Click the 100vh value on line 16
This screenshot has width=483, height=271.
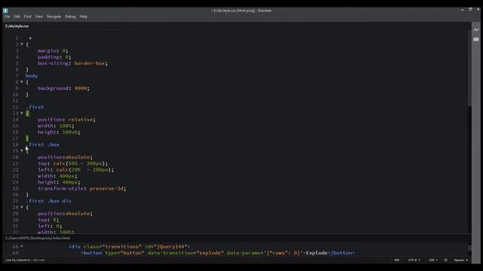pos(70,132)
